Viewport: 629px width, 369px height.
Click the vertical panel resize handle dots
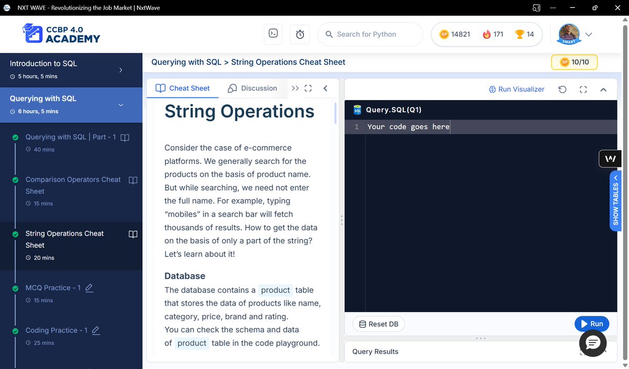[x=341, y=220]
